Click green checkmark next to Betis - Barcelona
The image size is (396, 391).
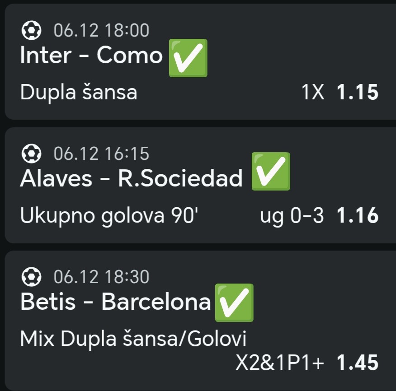(x=234, y=303)
